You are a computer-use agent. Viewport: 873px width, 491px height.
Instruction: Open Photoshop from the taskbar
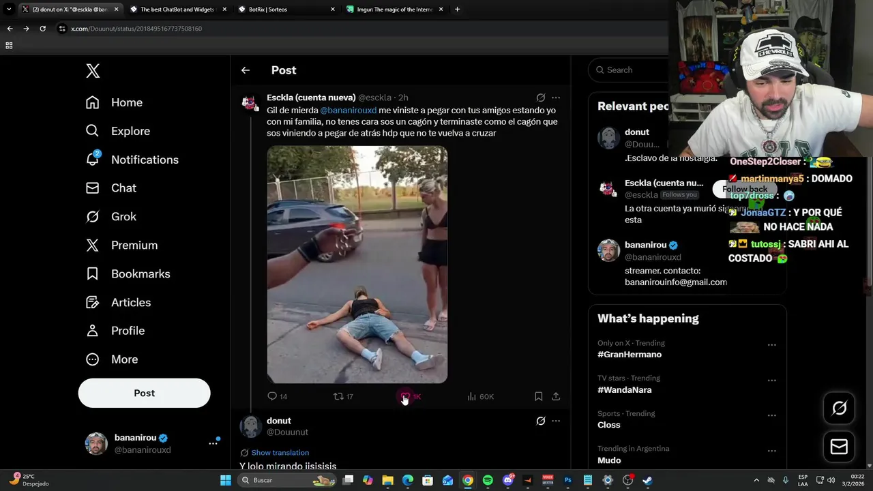tap(567, 480)
